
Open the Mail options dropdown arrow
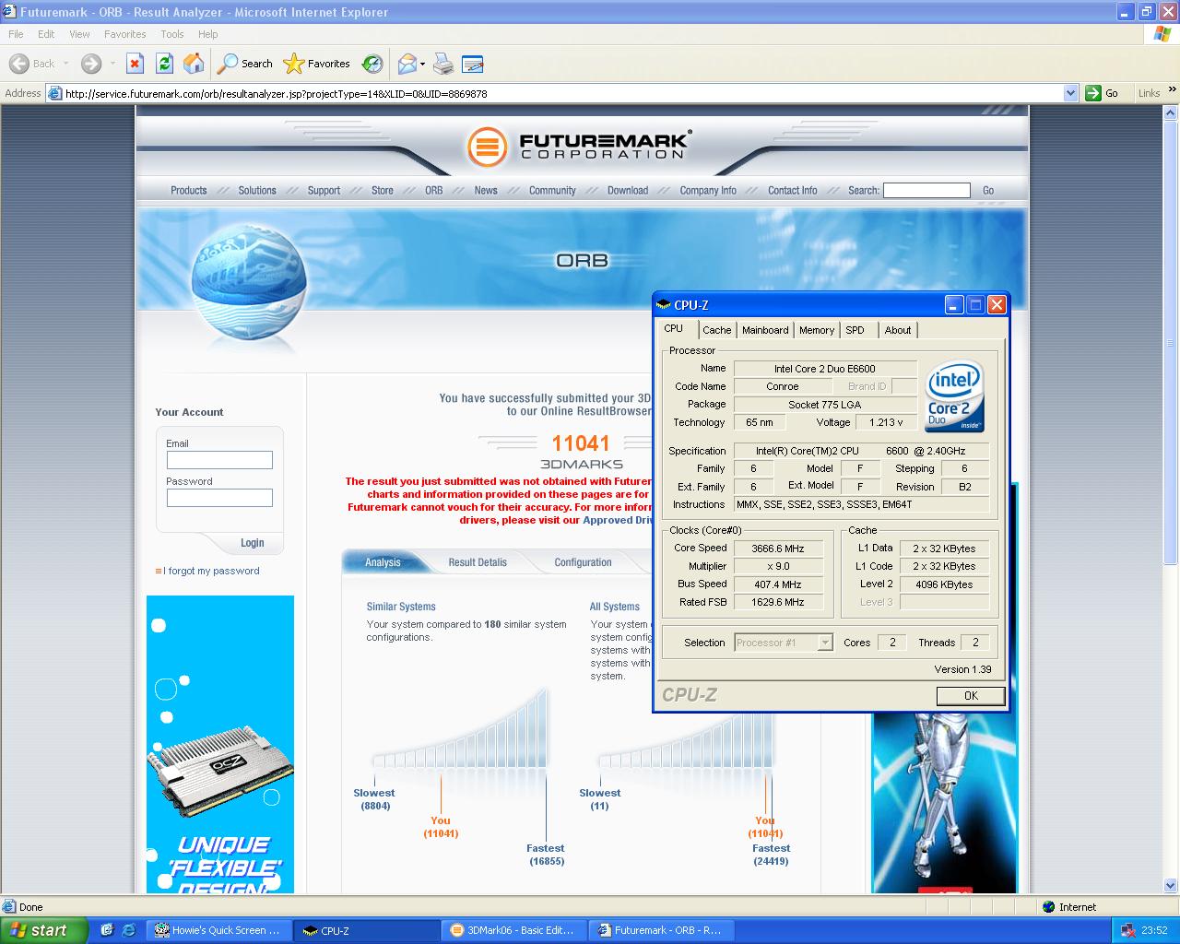coord(422,64)
